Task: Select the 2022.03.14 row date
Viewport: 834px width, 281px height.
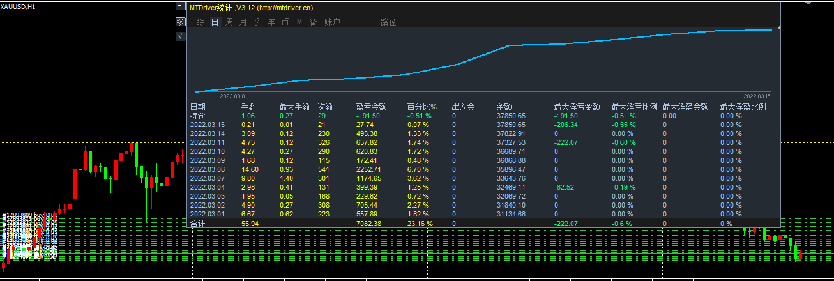Action: [x=208, y=134]
